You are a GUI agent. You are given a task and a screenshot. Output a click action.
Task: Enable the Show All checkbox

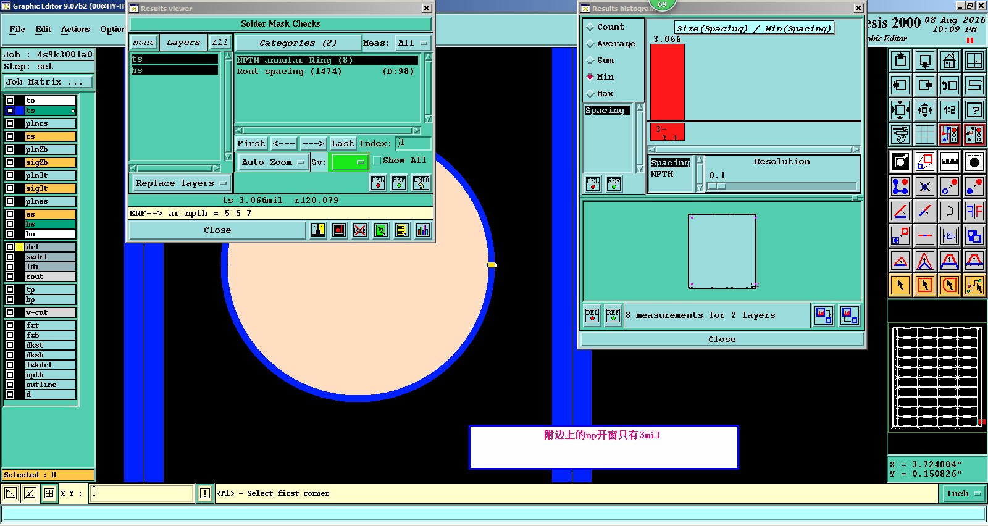[377, 161]
